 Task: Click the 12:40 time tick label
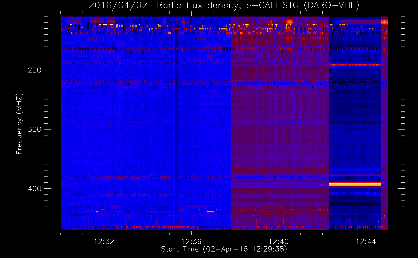(x=279, y=242)
